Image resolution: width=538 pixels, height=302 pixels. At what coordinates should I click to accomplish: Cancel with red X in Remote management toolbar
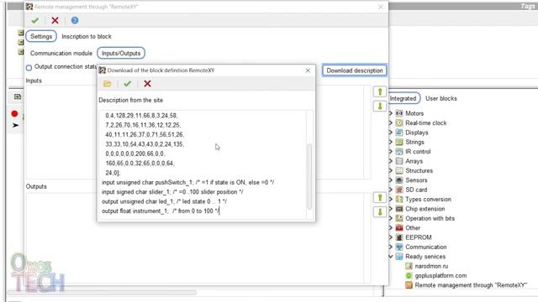point(55,20)
